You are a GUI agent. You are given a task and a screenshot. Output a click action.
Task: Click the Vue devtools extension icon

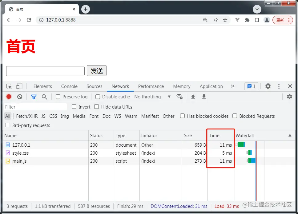click(237, 20)
